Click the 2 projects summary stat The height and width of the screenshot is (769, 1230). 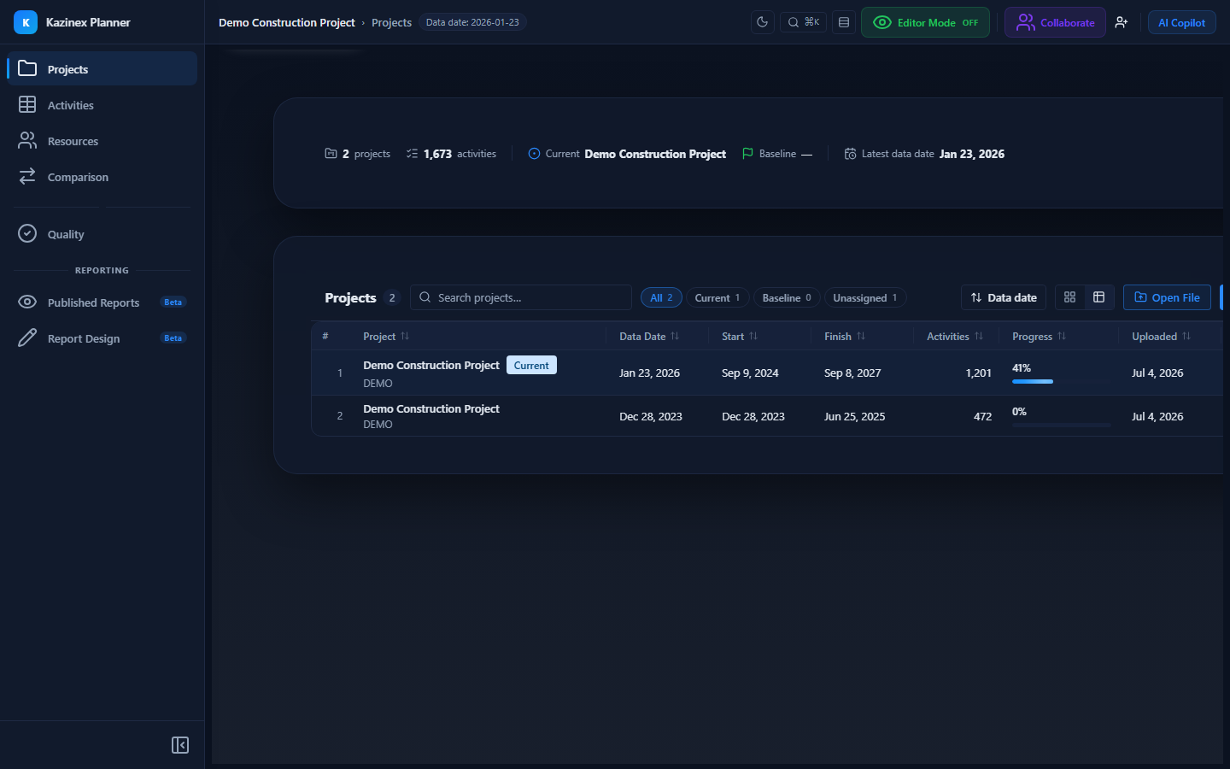point(358,154)
